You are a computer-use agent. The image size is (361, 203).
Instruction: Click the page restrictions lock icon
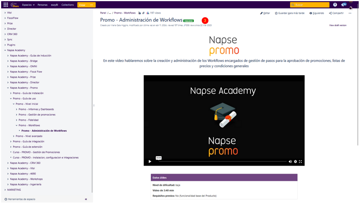[140, 13]
